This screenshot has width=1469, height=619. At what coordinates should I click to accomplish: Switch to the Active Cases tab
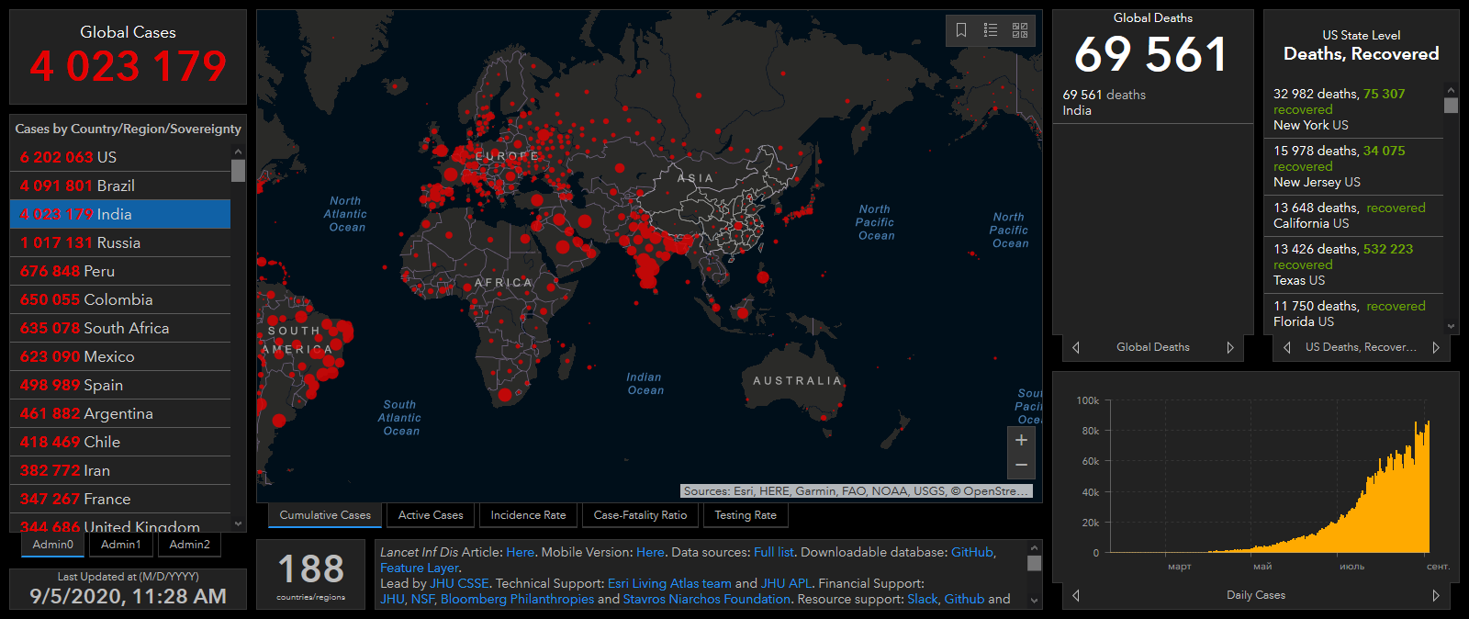pyautogui.click(x=431, y=515)
